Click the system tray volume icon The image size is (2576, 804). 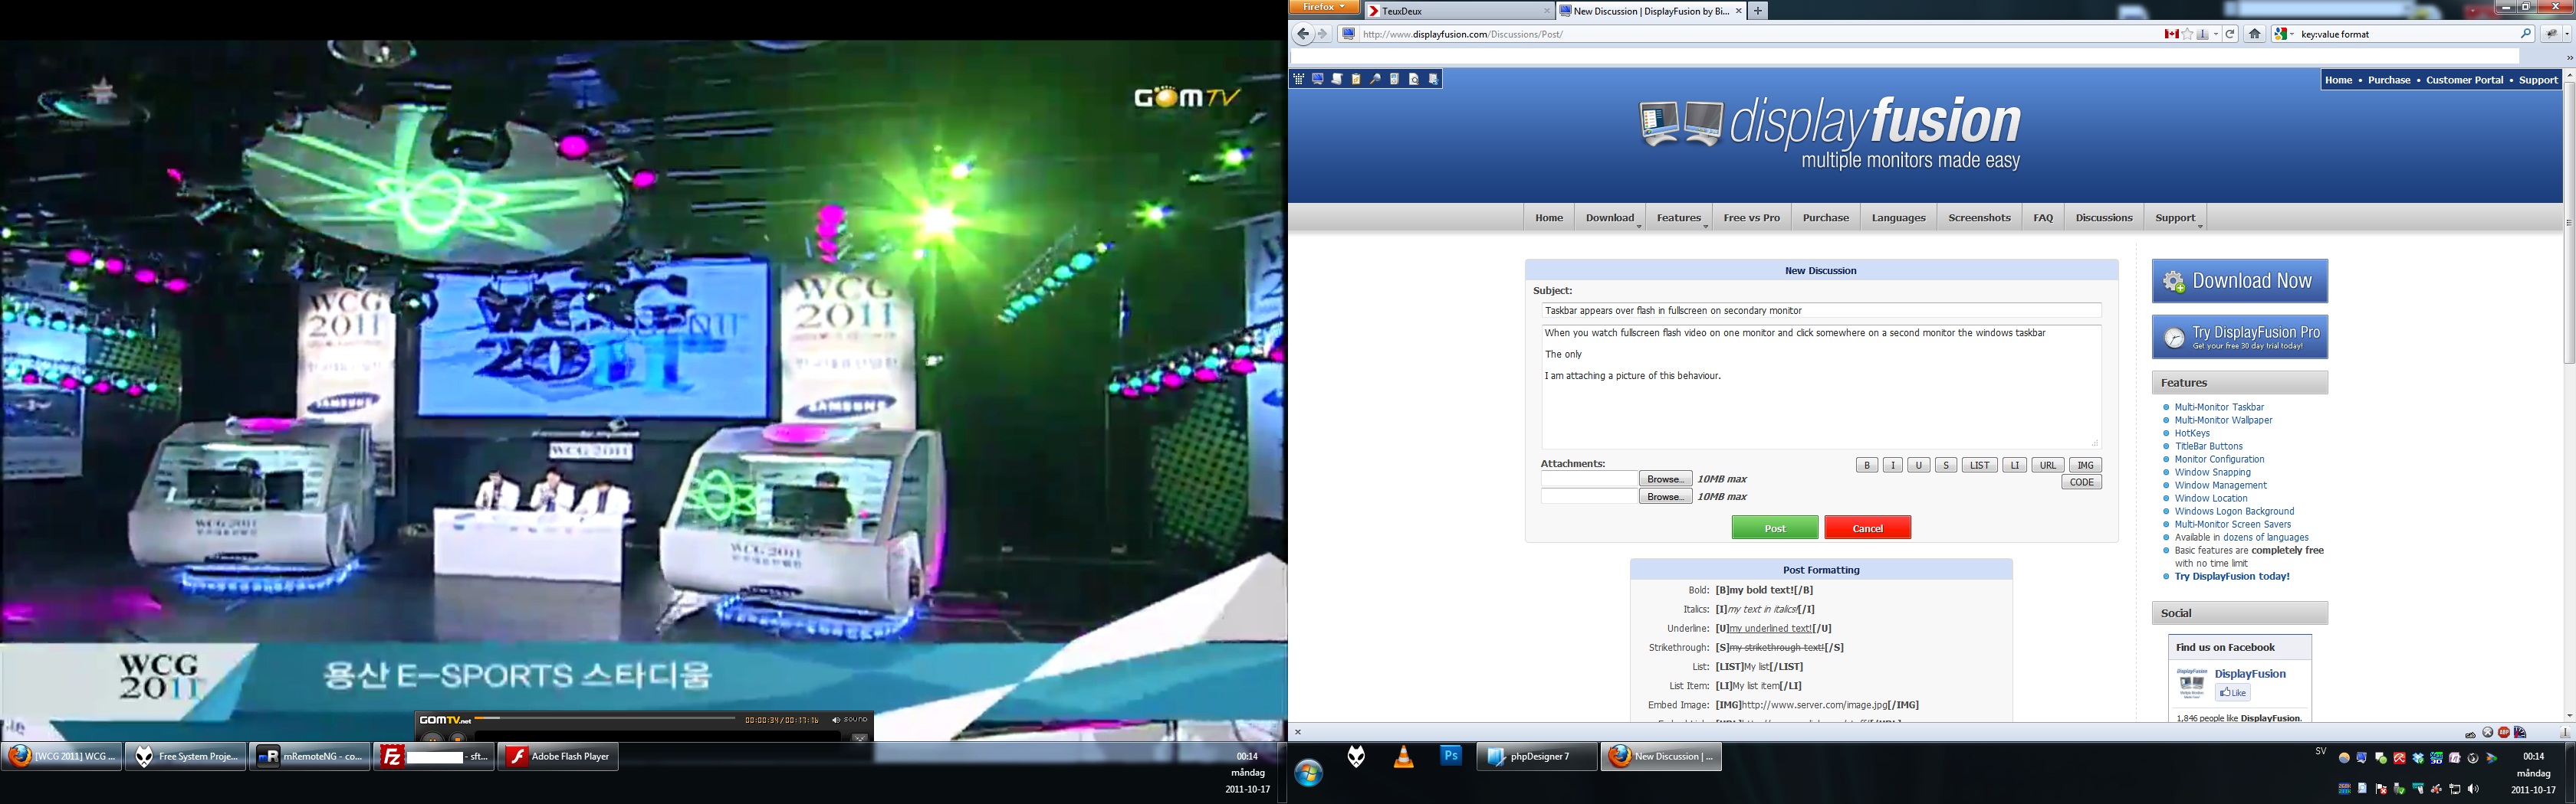(x=2474, y=789)
